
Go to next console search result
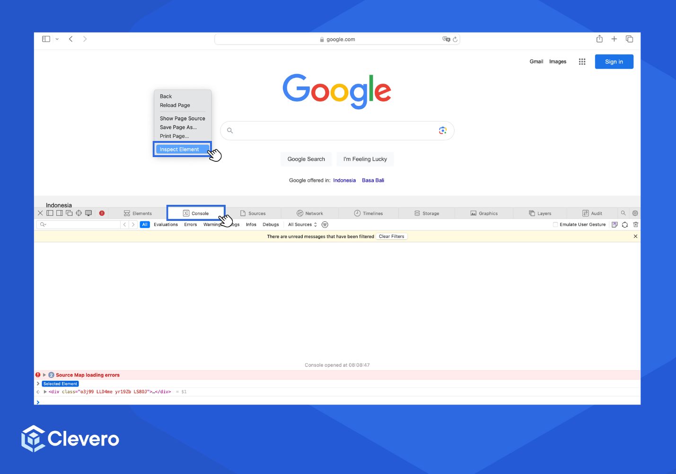[133, 225]
